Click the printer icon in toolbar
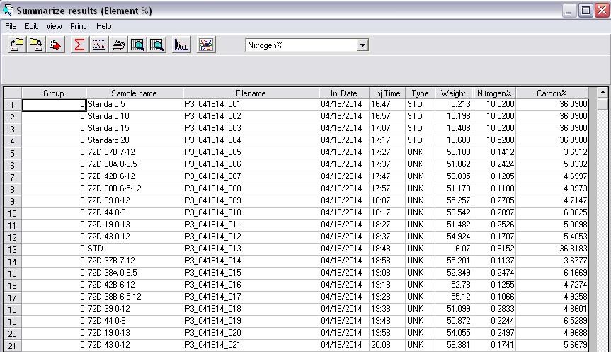The image size is (611, 352). [118, 45]
